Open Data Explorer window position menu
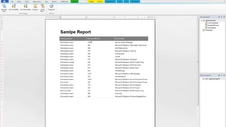This screenshot has width=226, height=127. click(219, 17)
